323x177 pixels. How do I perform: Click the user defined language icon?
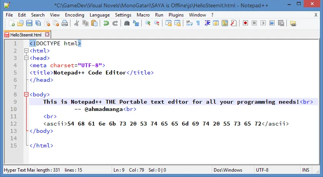click(x=216, y=23)
